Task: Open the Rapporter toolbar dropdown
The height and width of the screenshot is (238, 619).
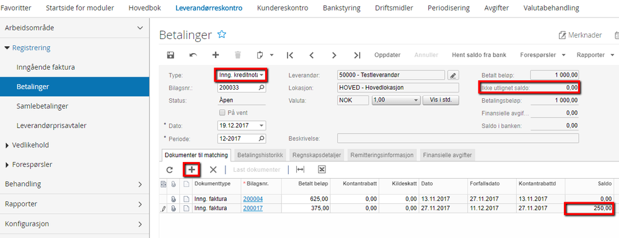Action: pyautogui.click(x=595, y=55)
